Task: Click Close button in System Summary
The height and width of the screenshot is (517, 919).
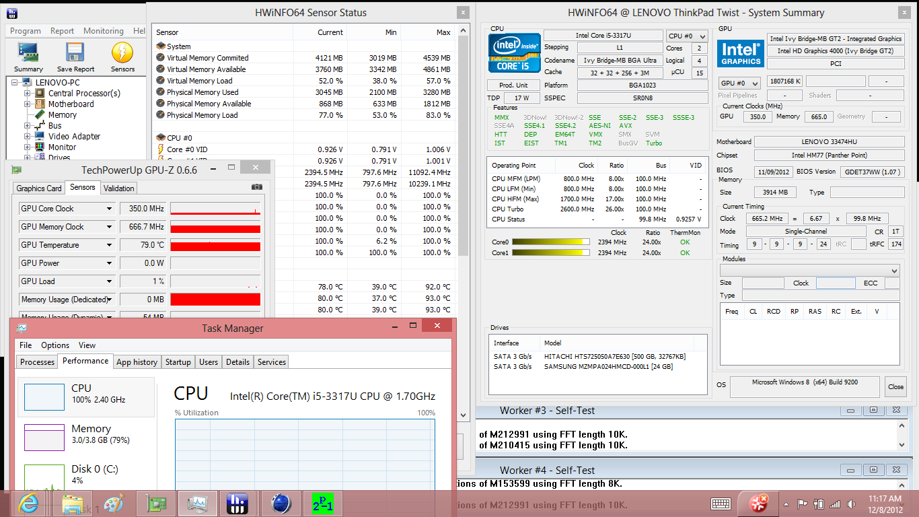Action: (x=895, y=386)
